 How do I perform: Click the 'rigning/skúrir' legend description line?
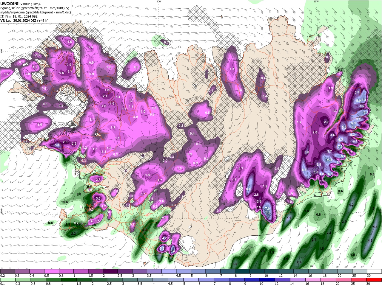35,8
